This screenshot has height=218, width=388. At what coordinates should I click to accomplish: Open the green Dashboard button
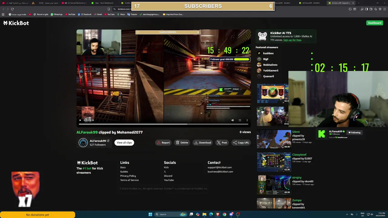[x=375, y=23]
